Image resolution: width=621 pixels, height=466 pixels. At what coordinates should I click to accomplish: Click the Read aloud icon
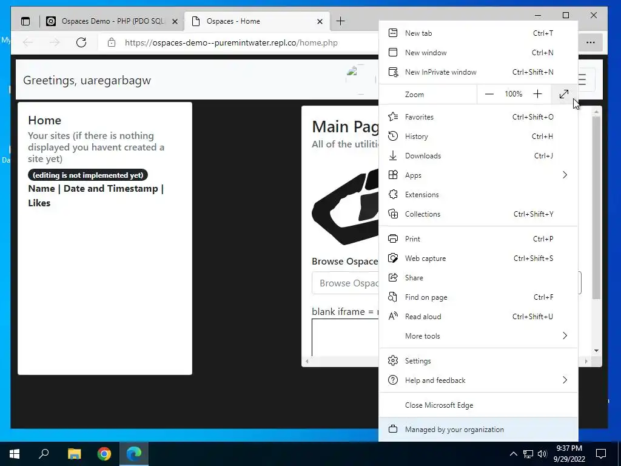393,316
